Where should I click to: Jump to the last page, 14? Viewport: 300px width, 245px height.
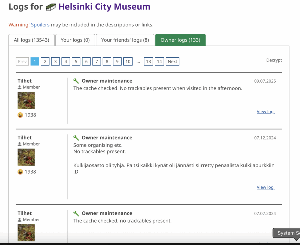pos(159,61)
